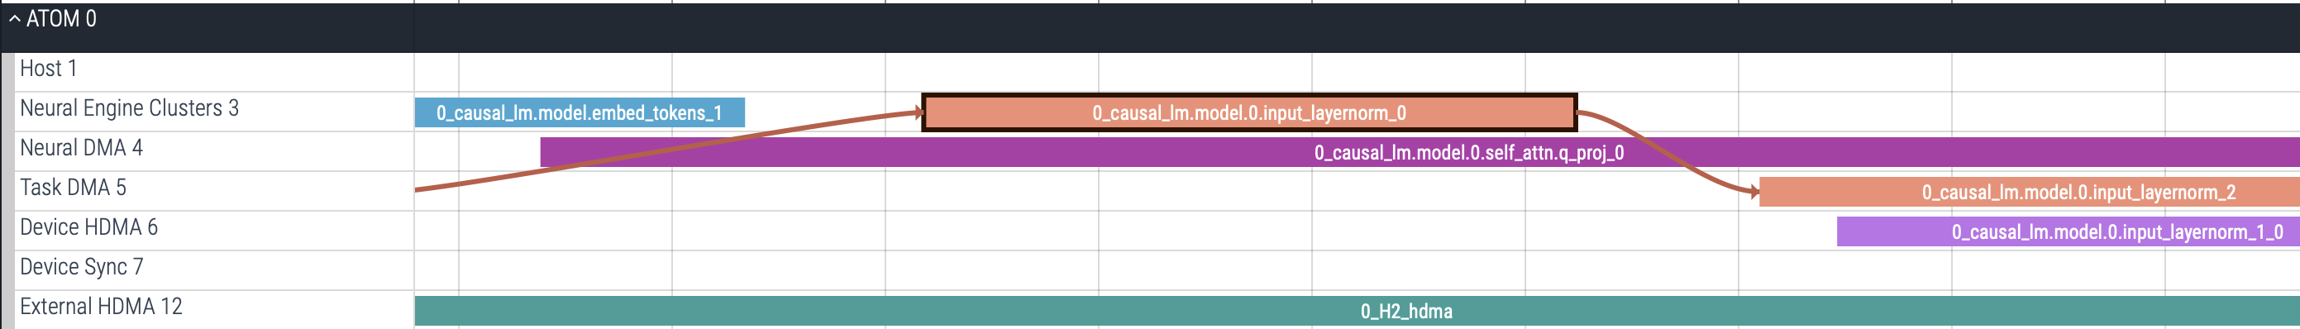Click empty area in Host 1 track
2300x329 pixels.
click(1358, 71)
